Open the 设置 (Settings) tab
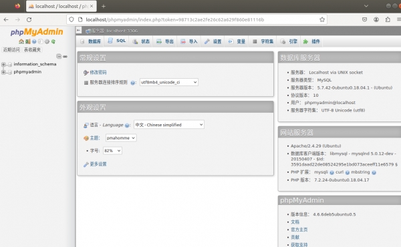This screenshot has width=401, height=247. coord(213,41)
